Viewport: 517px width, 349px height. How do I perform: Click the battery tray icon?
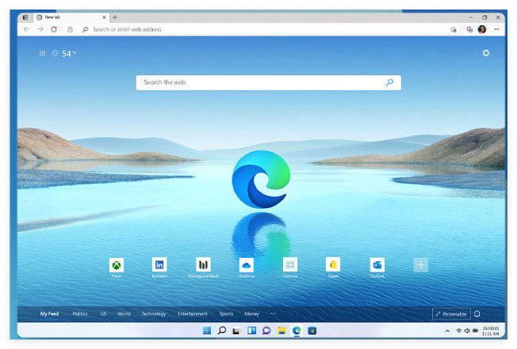[475, 331]
